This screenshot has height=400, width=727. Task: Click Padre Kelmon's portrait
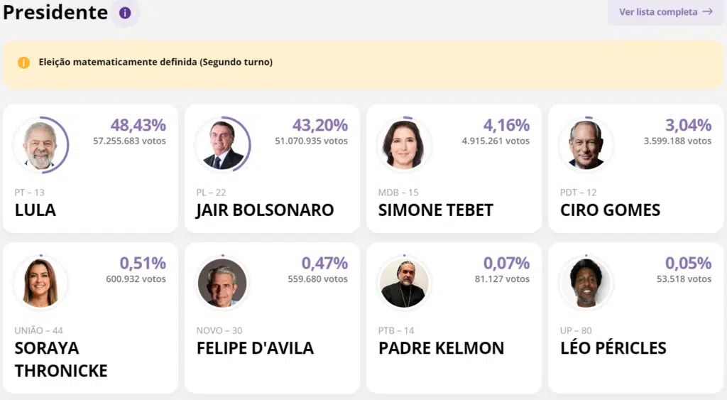[x=403, y=283]
